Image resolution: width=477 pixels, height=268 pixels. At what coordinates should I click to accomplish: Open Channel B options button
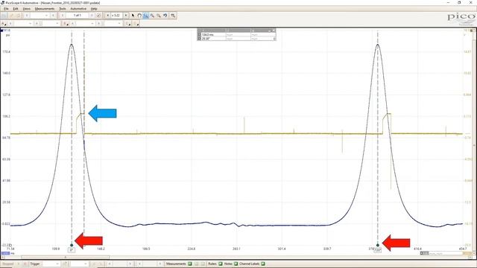coord(66,23)
